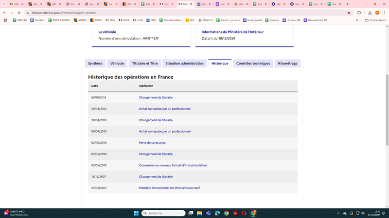Image resolution: width=389 pixels, height=218 pixels.
Task: Open File Explorer from the taskbar
Action: click(x=199, y=213)
